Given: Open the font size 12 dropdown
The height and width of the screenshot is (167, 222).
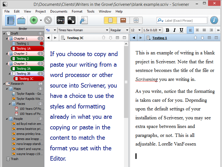Looking at the screenshot, I should tap(136, 30).
